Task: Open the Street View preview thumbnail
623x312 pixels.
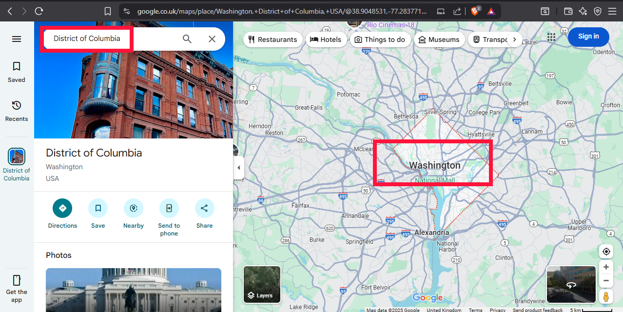Action: [x=571, y=284]
